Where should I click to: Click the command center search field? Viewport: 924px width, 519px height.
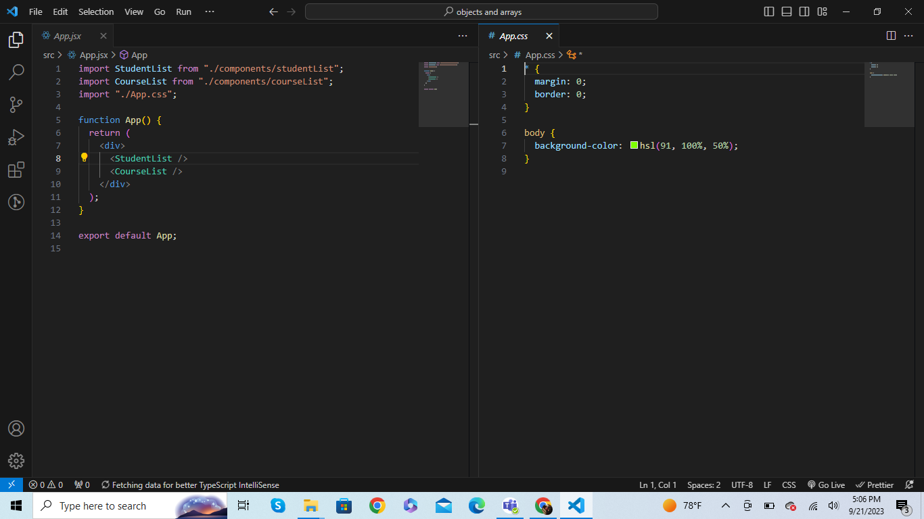coord(481,11)
